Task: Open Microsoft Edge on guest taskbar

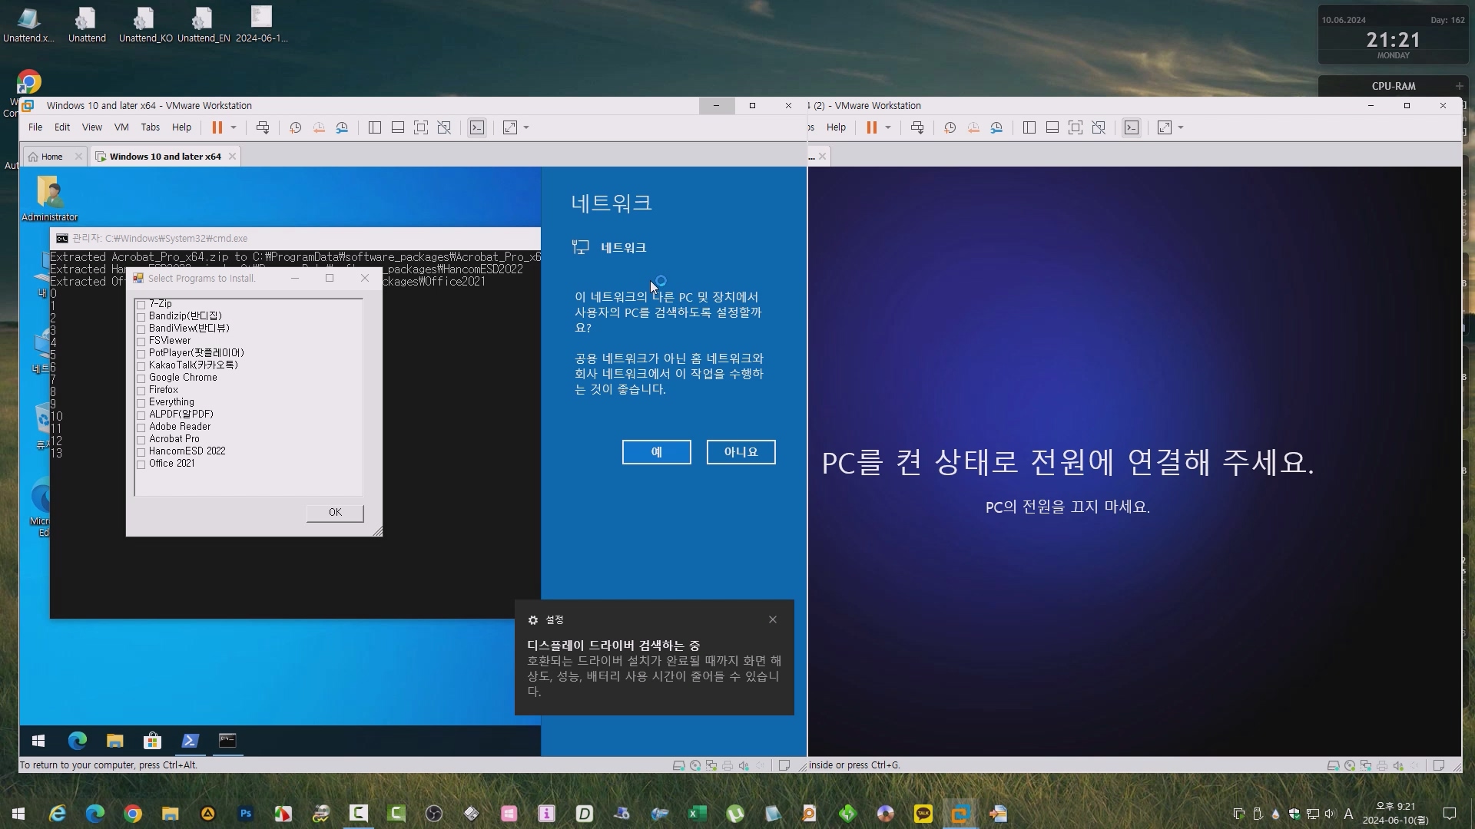Action: (x=78, y=741)
